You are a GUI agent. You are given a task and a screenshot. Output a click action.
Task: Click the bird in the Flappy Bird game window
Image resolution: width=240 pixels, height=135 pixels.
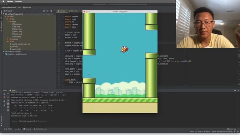pos(124,49)
